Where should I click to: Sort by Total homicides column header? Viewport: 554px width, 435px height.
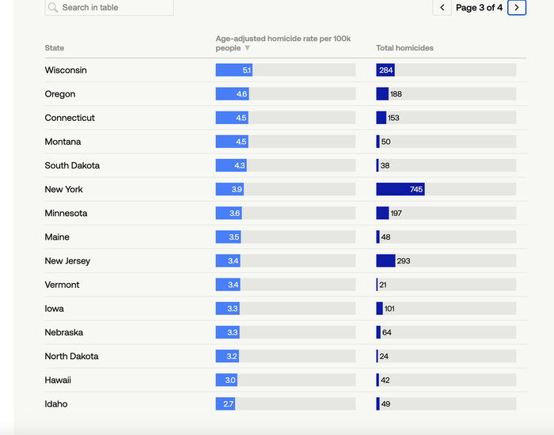(x=404, y=48)
